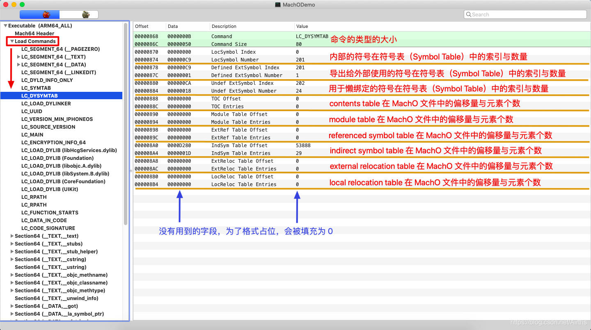Select the IndSym Table Offset row
Viewport: 591px width, 330px height.
[362, 146]
